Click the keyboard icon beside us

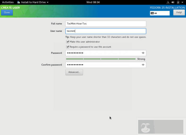pos(152,13)
